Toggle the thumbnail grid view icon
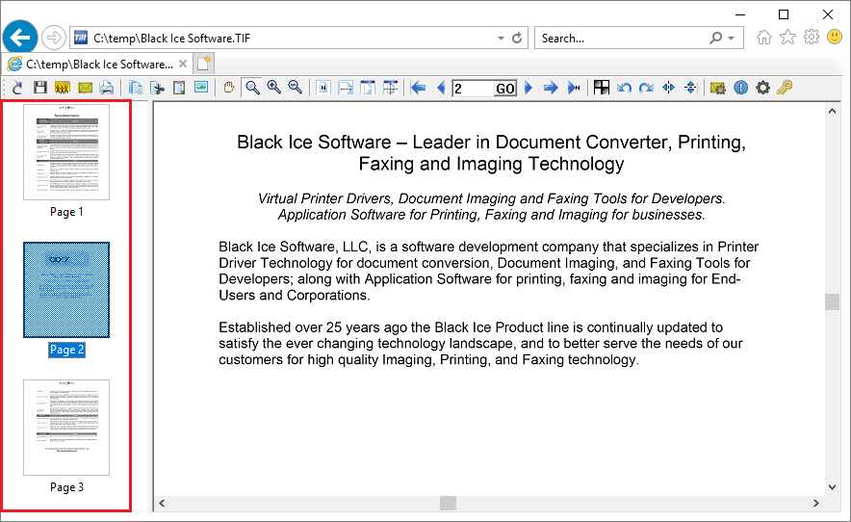 [602, 88]
